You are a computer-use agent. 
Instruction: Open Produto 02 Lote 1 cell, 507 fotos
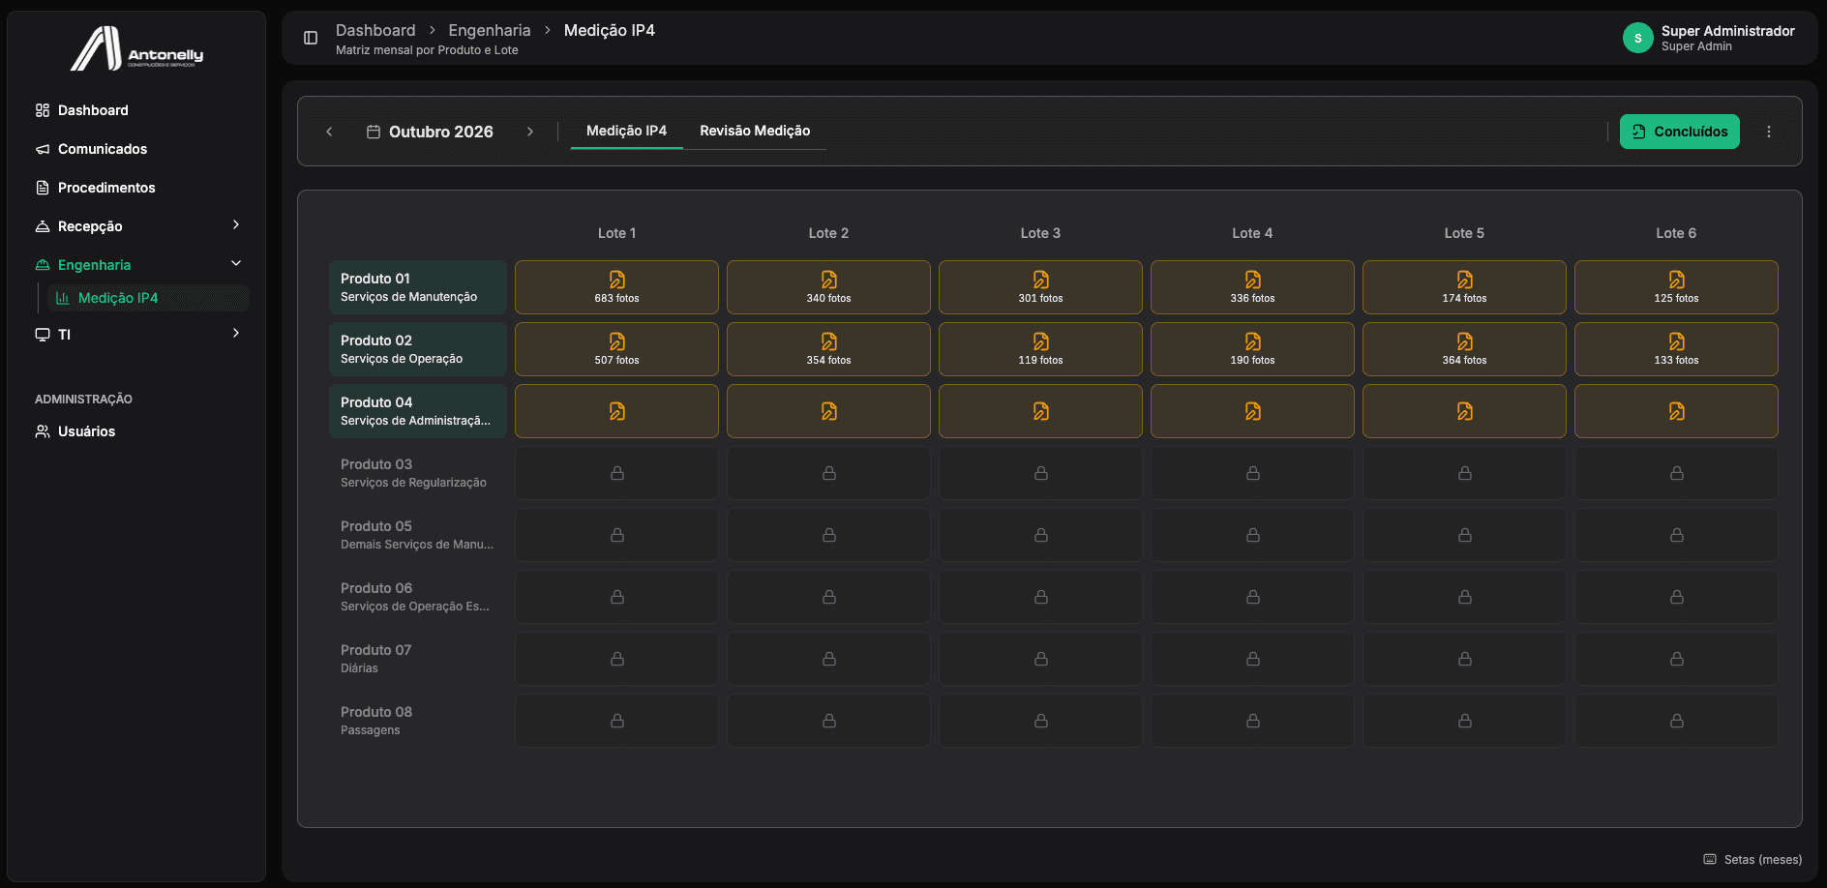click(x=616, y=349)
